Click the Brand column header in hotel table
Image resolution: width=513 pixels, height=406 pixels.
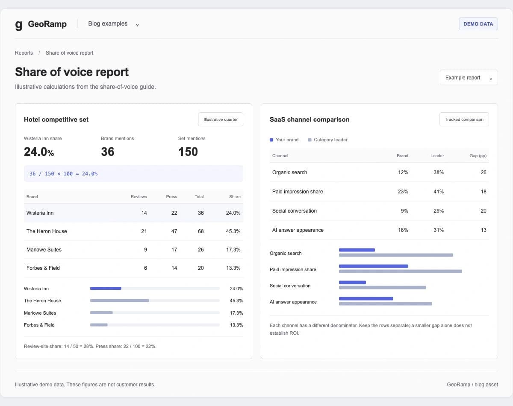coord(32,197)
